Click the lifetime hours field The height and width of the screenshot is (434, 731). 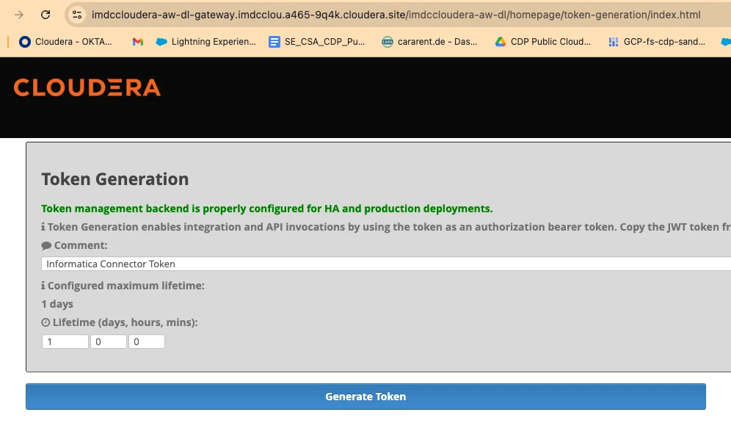[x=109, y=341]
